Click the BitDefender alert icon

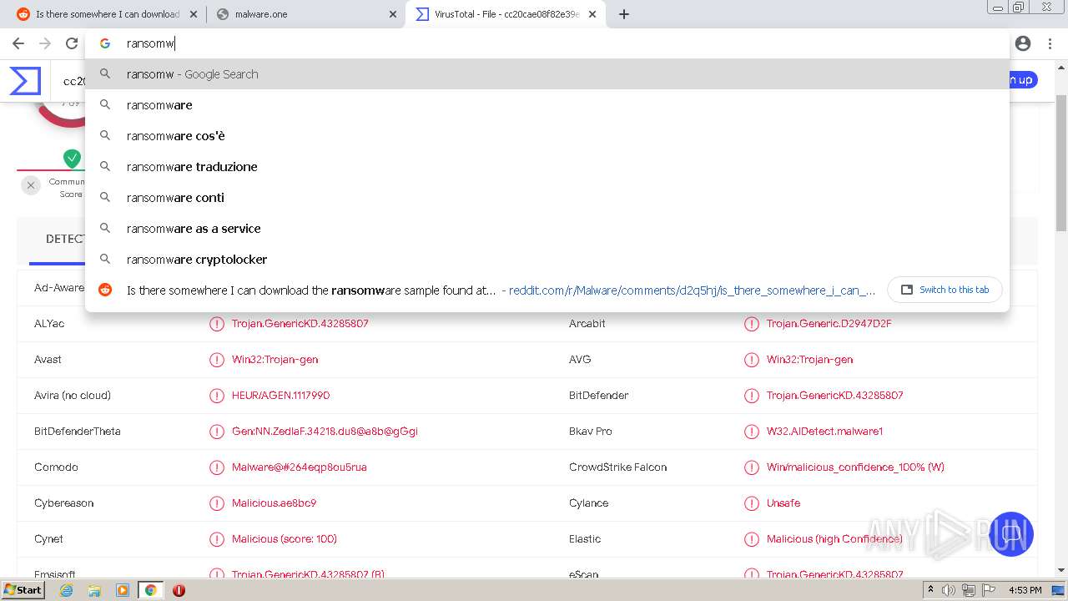coord(751,396)
